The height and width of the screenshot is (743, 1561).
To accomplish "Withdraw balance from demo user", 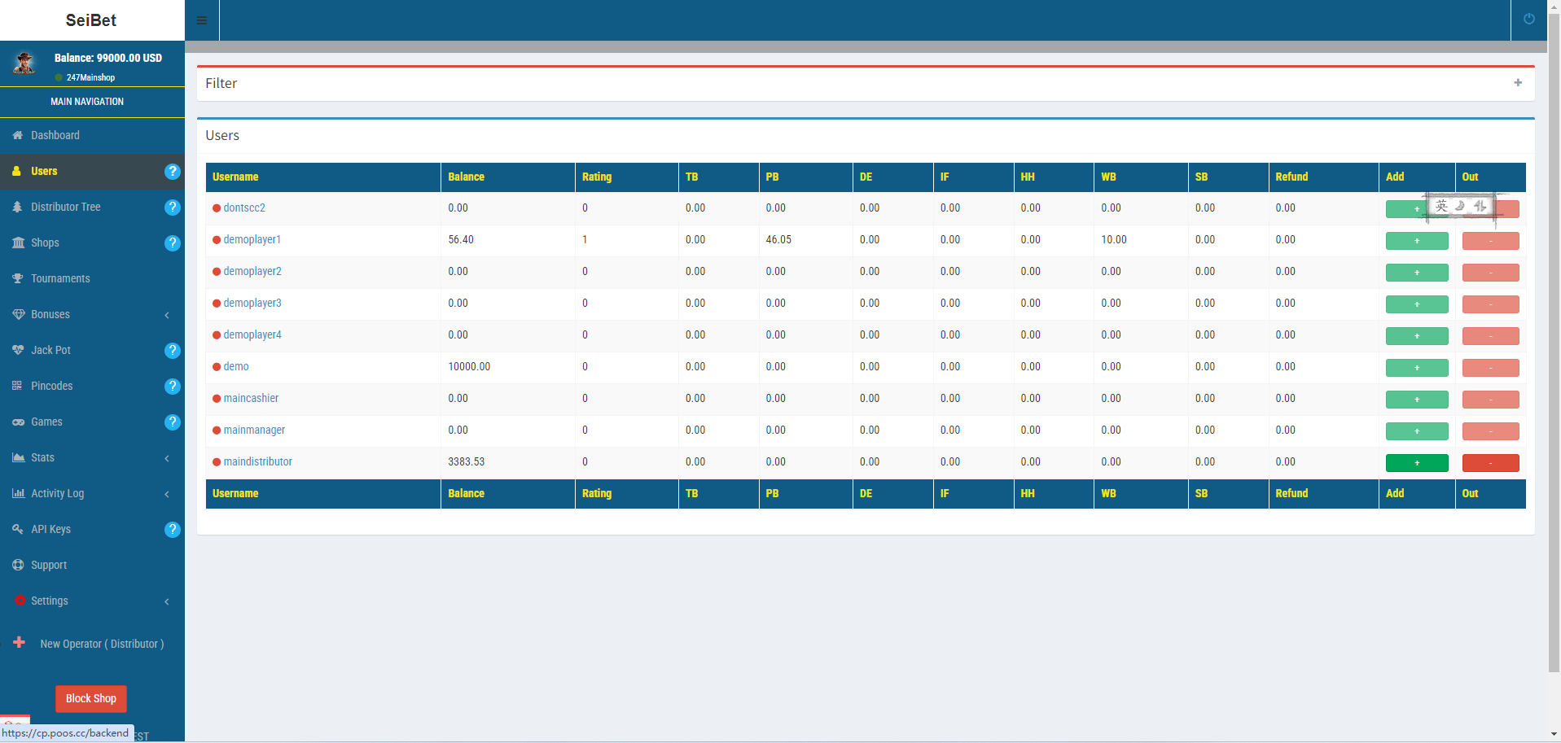I will click(x=1491, y=368).
